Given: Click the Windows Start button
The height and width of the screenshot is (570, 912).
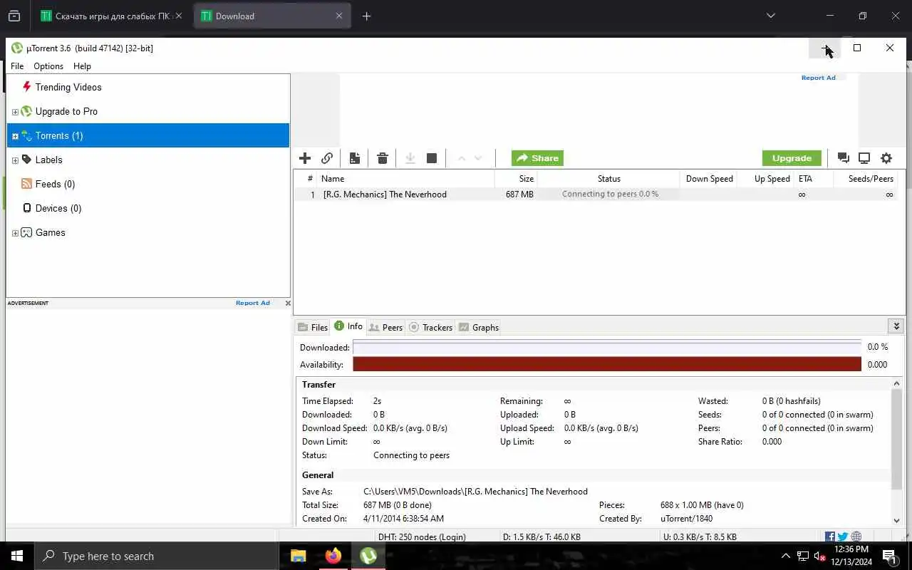Looking at the screenshot, I should click(x=17, y=556).
